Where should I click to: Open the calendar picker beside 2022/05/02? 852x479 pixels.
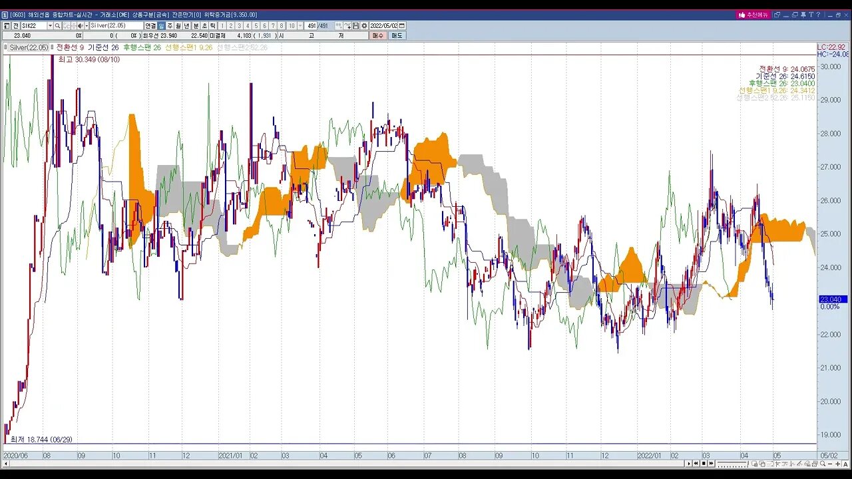pyautogui.click(x=402, y=26)
